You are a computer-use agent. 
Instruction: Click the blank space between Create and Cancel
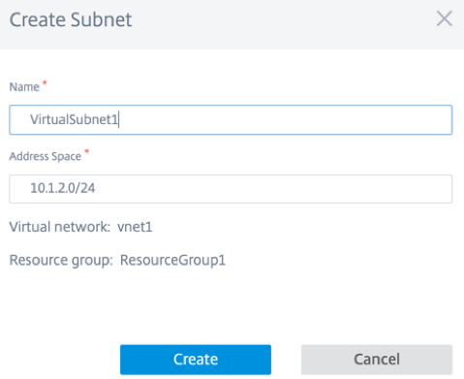(x=286, y=360)
